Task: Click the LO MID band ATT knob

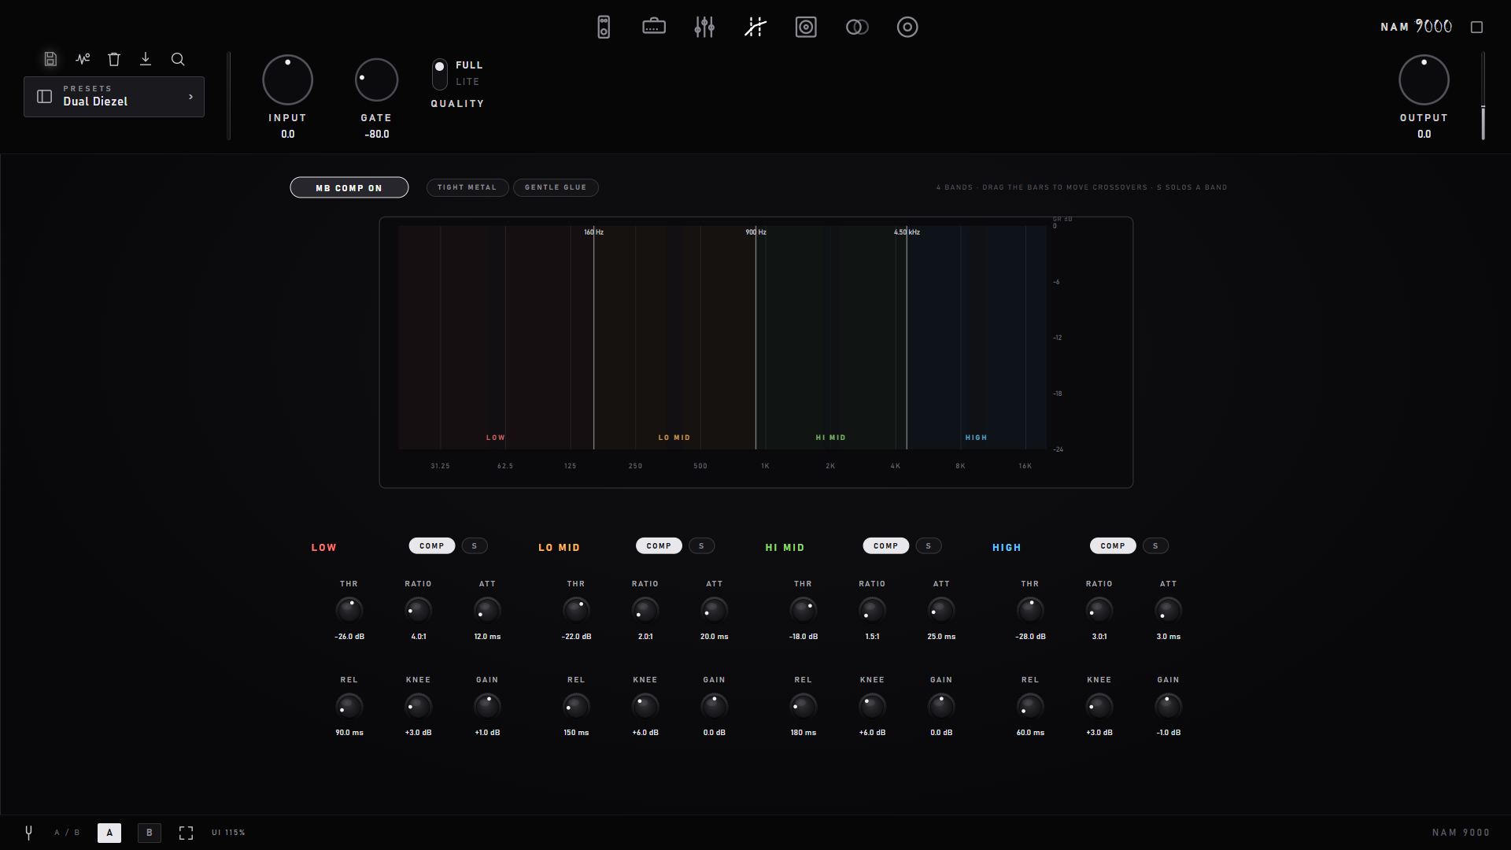Action: (715, 610)
